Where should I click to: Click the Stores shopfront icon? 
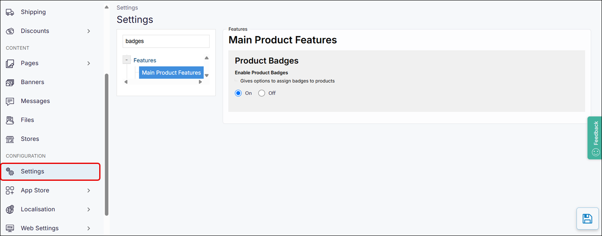(10, 139)
